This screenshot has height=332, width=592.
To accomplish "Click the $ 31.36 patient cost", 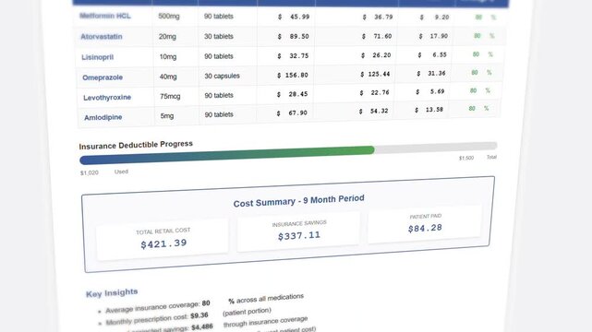I will 430,73.
